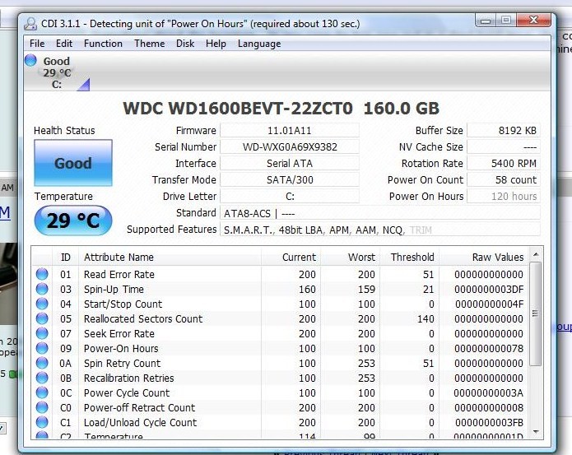Click the Current column header

(291, 258)
